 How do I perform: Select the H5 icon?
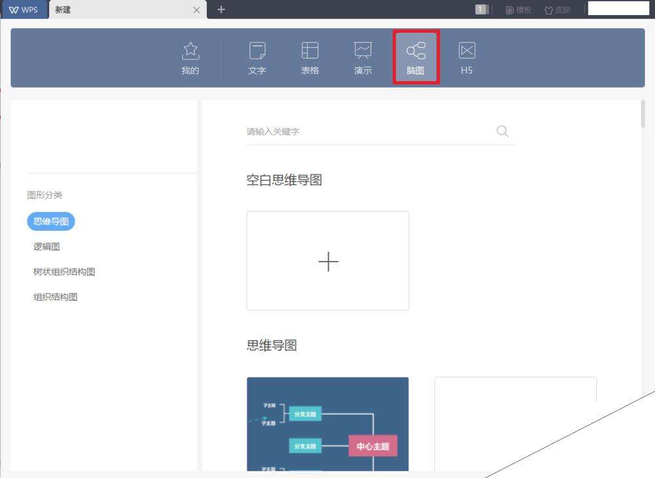466,58
